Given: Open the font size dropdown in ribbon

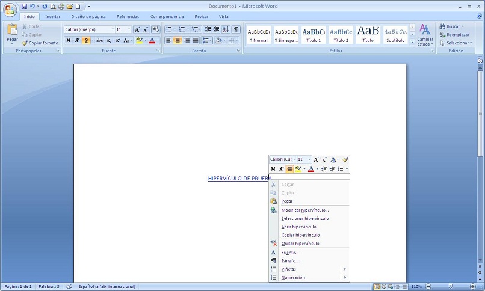Looking at the screenshot, I should 129,29.
